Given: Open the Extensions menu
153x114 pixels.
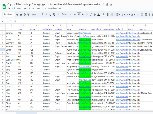Looking at the screenshot, I should pyautogui.click(x=52, y=8).
